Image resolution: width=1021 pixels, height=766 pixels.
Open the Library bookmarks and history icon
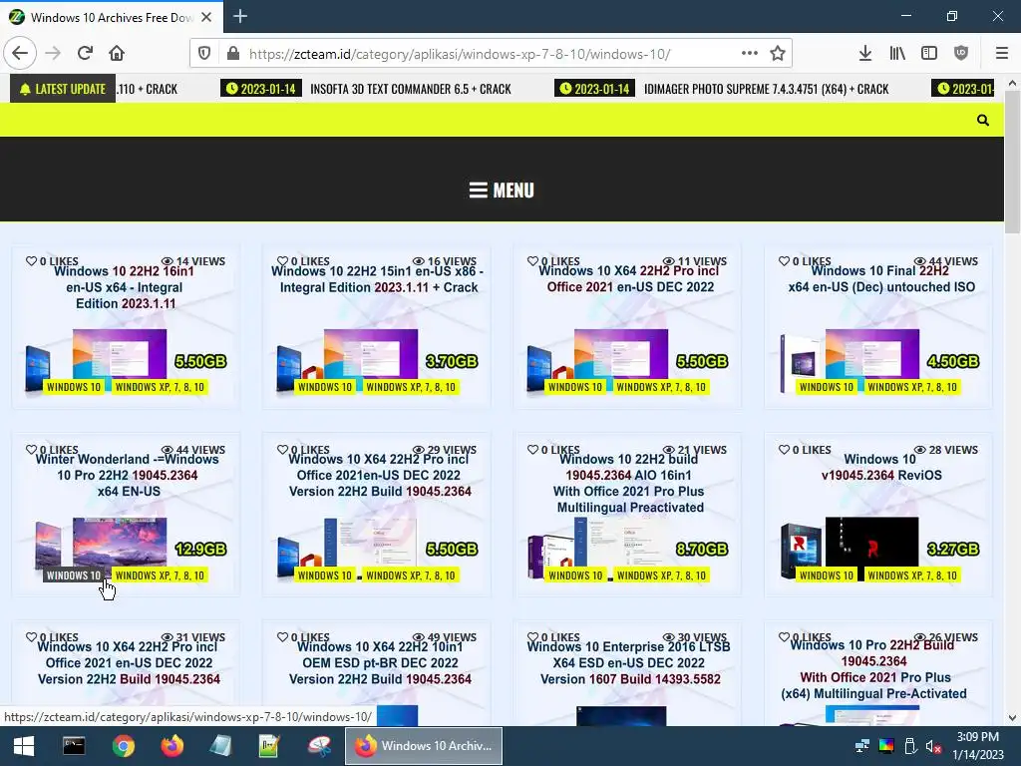[x=897, y=54]
